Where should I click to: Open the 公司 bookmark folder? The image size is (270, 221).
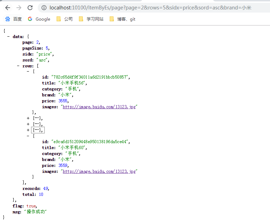tap(65, 19)
